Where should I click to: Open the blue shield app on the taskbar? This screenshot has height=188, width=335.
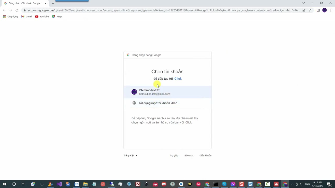(x=129, y=184)
